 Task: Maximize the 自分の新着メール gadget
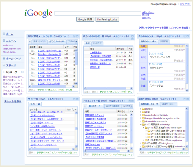(77, 36)
